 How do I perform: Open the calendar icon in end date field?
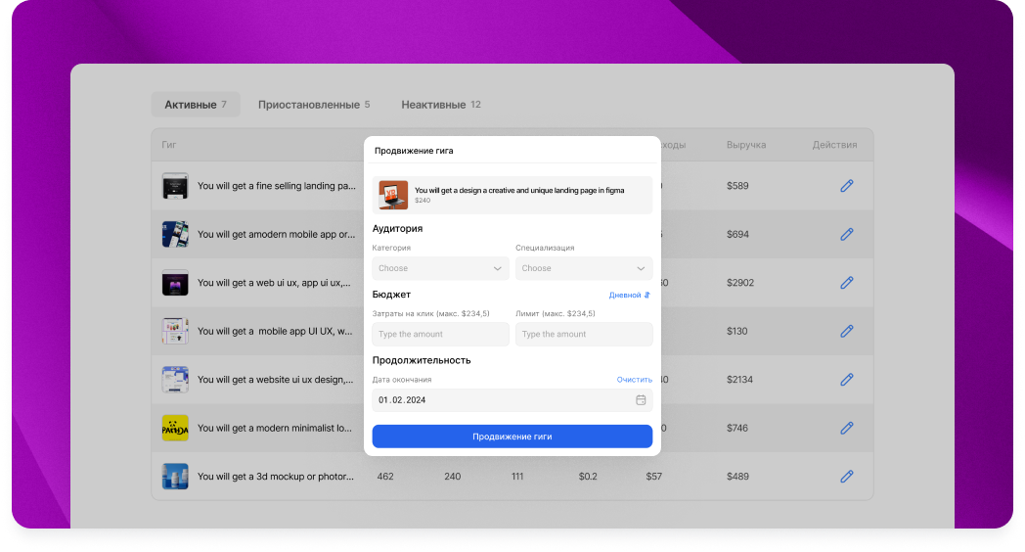[x=641, y=400]
